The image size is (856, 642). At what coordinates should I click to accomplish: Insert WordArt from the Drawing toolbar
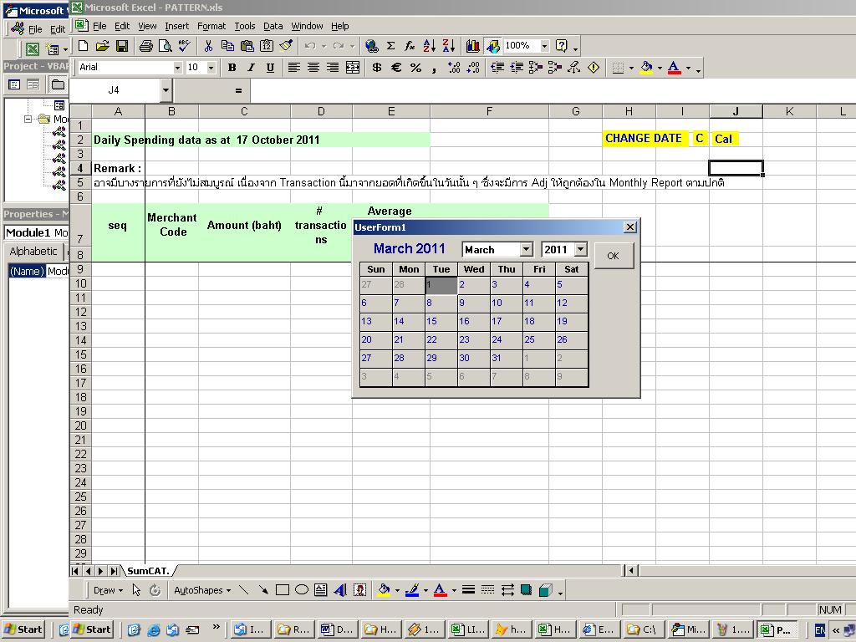coord(340,590)
